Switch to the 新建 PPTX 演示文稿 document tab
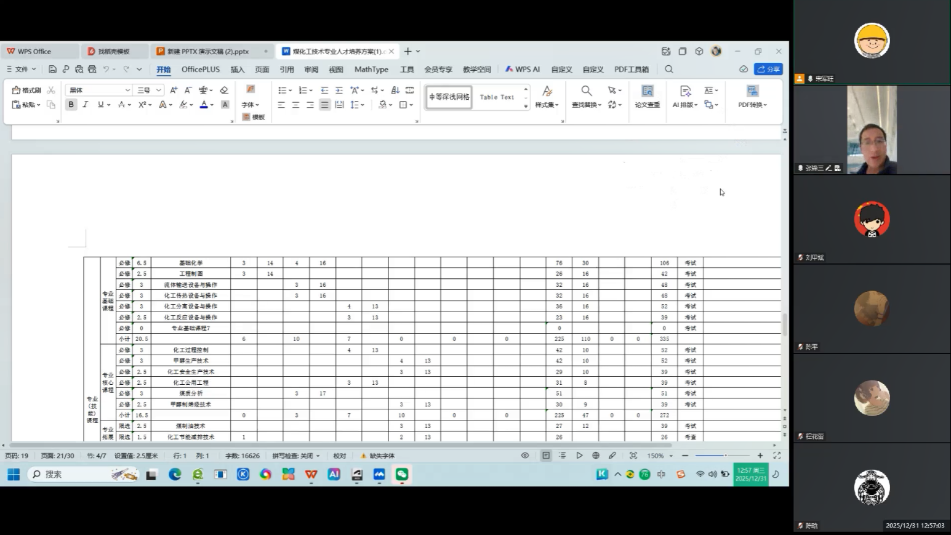The image size is (951, 535). point(208,52)
